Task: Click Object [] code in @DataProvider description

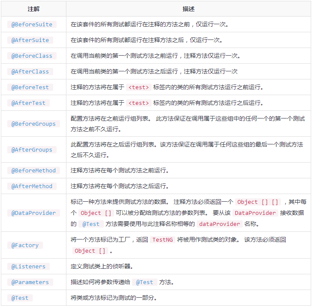Action: [96, 213]
